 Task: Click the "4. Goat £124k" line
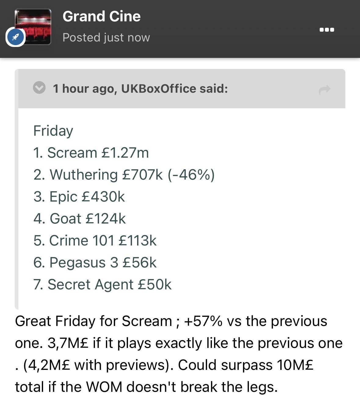click(79, 219)
